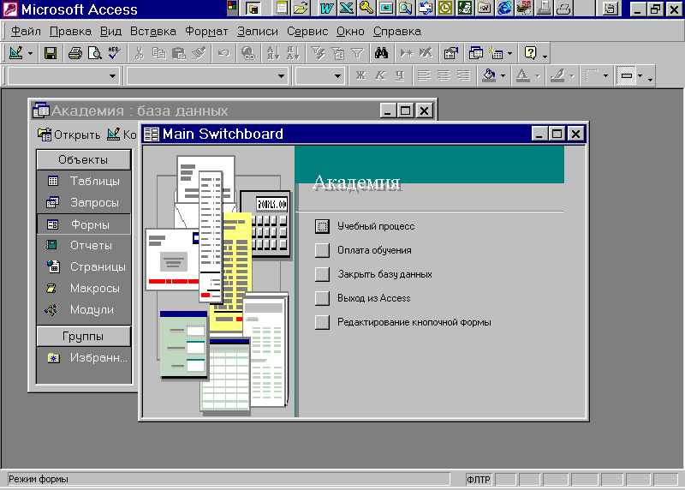Sort descending with the Я-A icon
685x490 pixels.
293,53
